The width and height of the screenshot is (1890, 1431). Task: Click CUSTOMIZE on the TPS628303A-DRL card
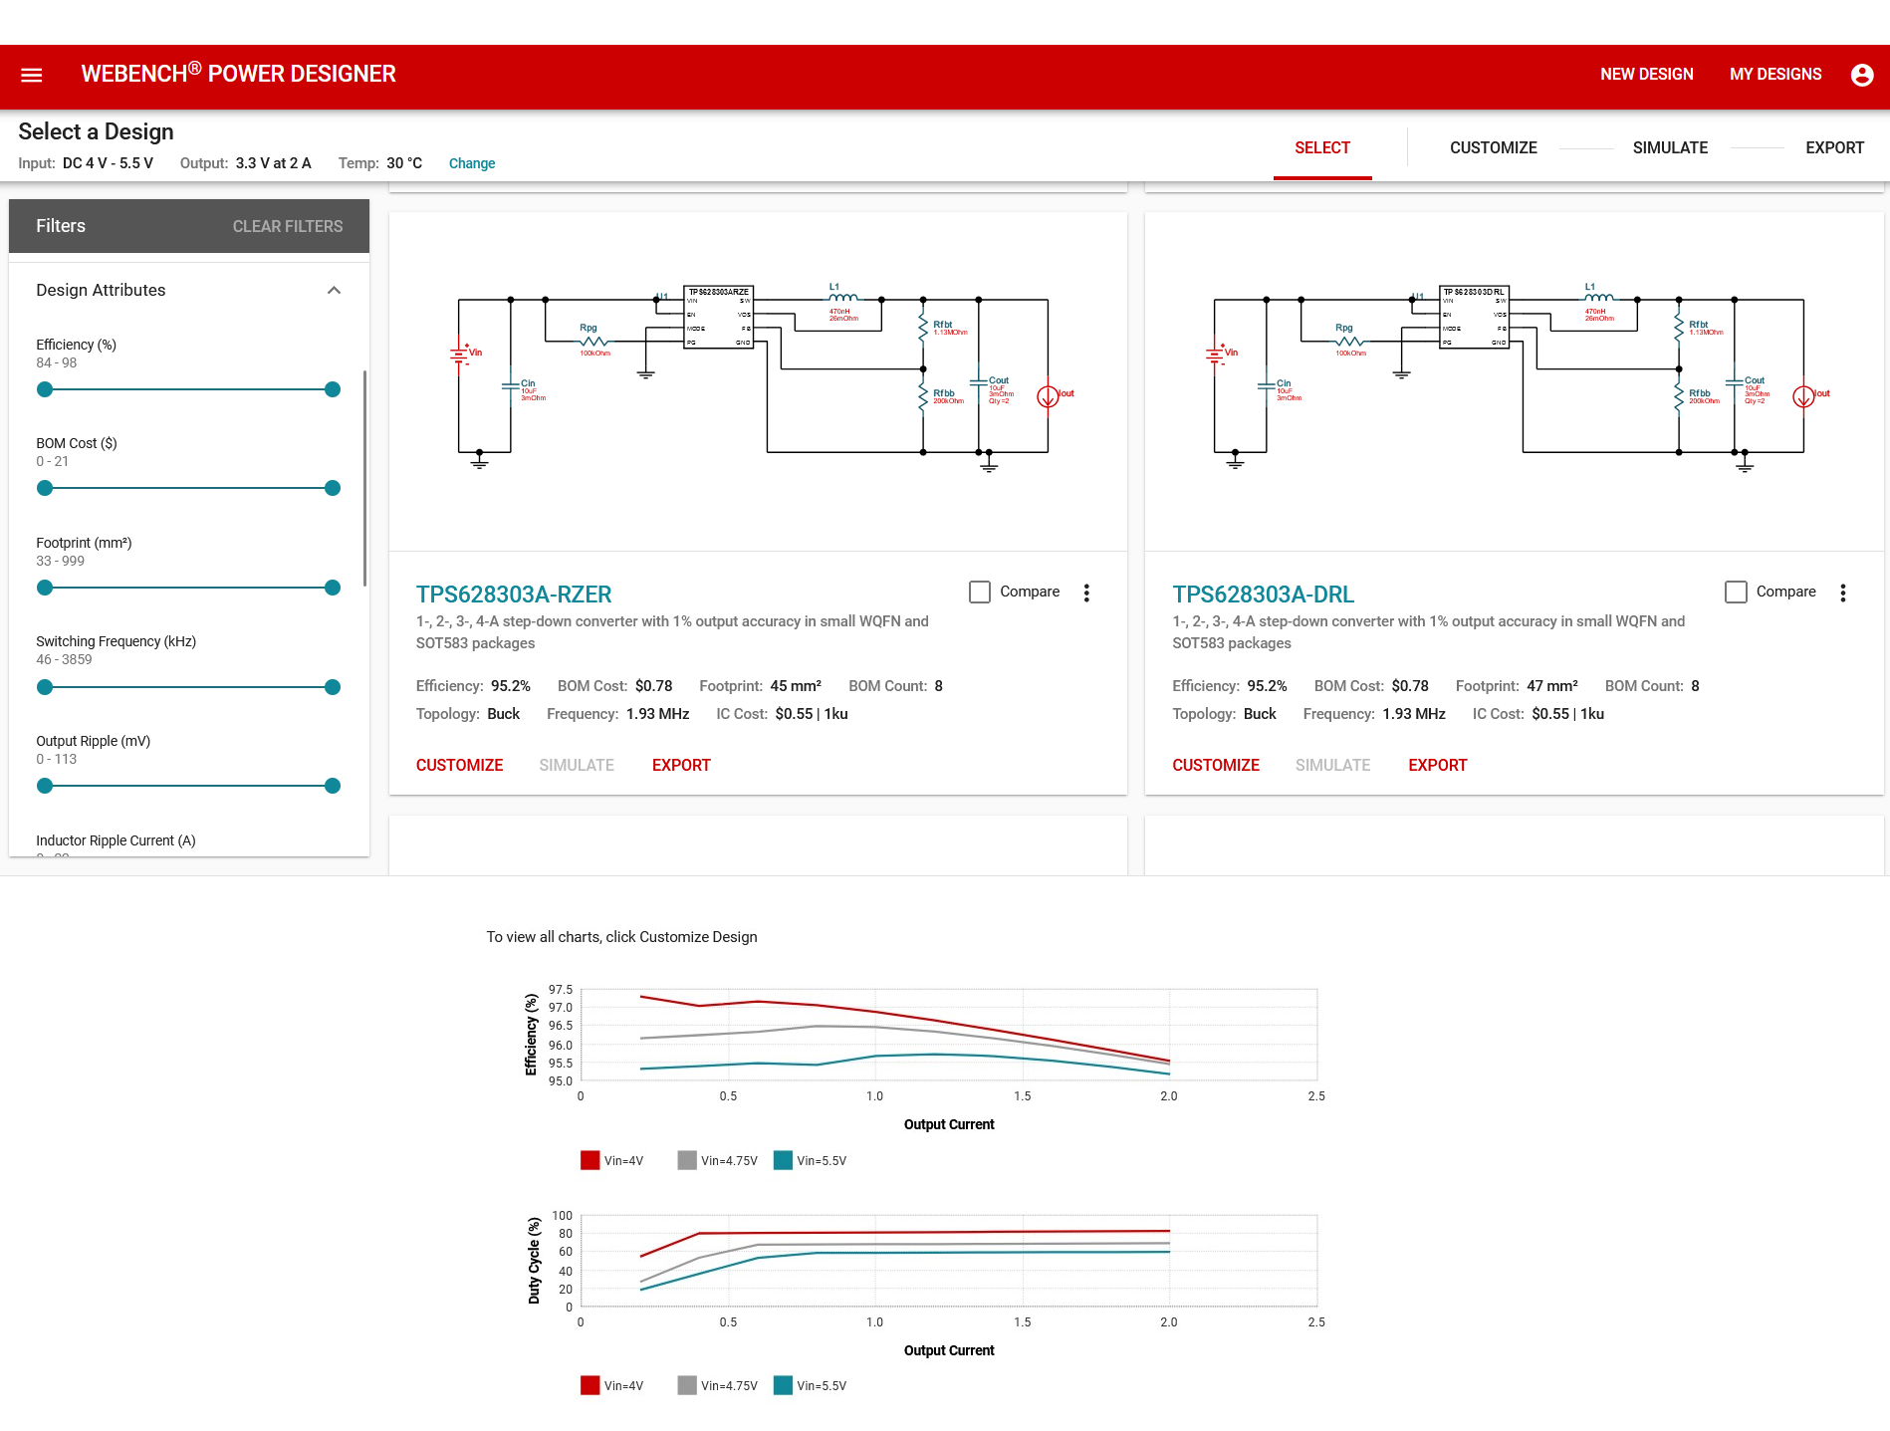[x=1216, y=765]
